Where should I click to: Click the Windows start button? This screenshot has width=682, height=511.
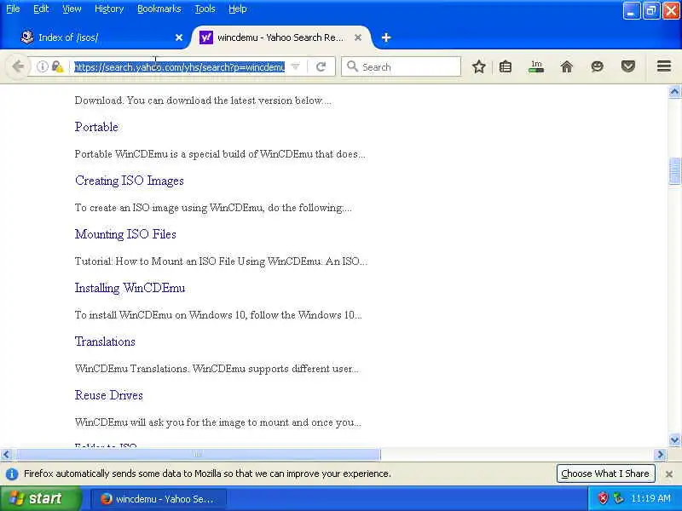[40, 498]
